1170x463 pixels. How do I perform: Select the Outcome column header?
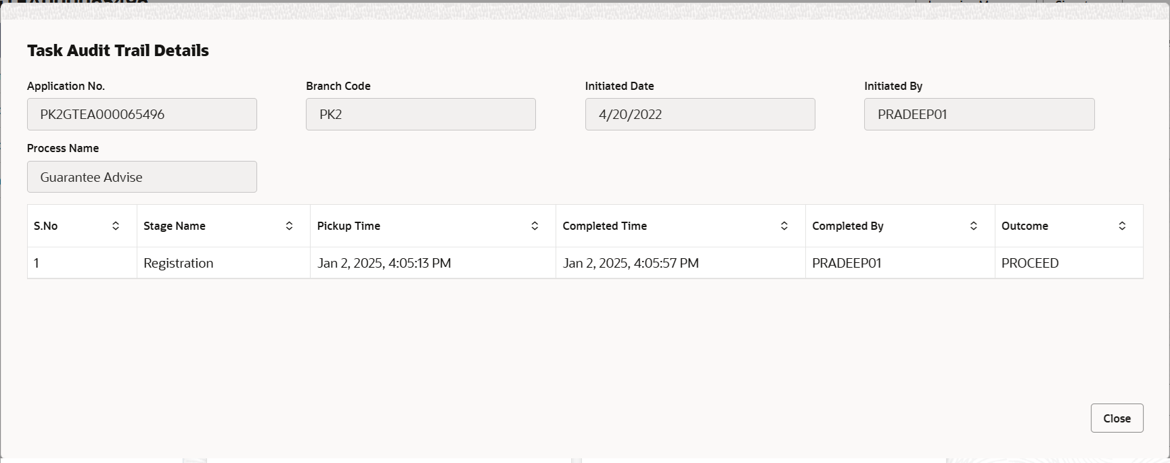click(x=1069, y=226)
